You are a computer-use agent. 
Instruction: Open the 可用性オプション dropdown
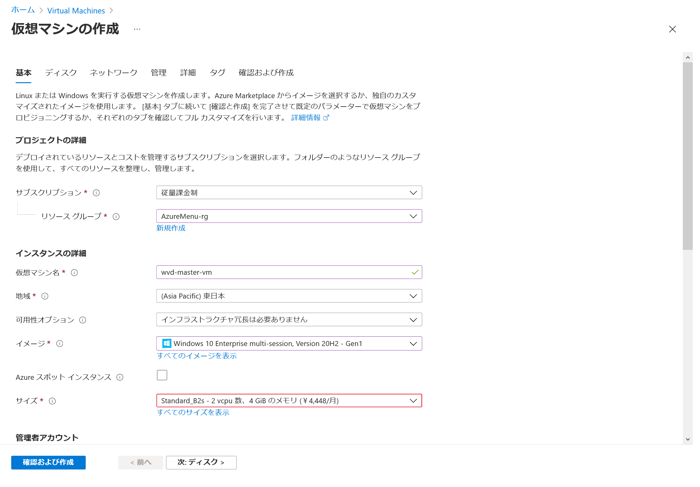tap(289, 319)
